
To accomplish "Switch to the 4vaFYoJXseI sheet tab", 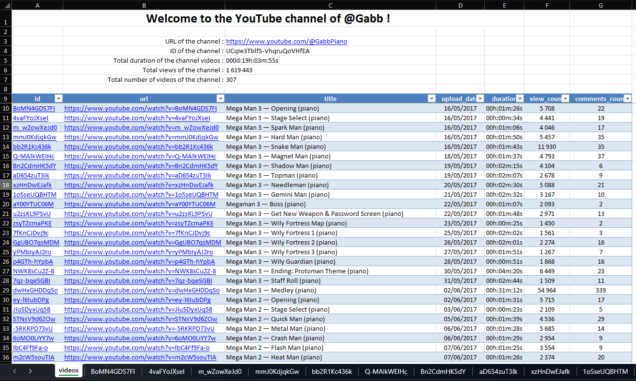I will (167, 371).
